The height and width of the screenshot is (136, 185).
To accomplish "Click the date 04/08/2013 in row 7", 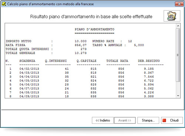I will click(29, 92).
